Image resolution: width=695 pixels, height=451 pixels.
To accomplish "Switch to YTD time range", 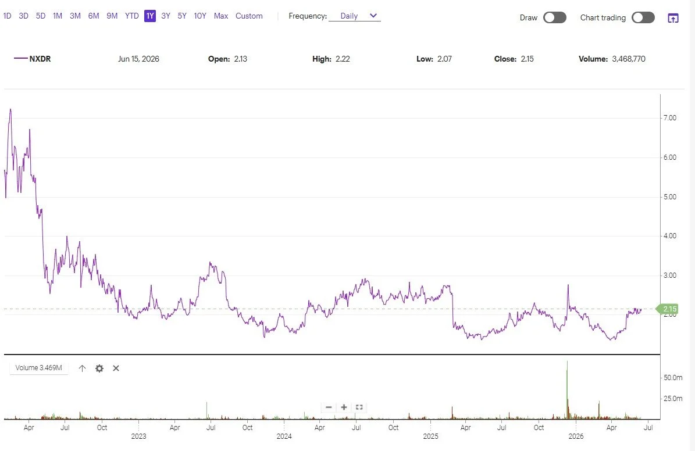I will [131, 16].
